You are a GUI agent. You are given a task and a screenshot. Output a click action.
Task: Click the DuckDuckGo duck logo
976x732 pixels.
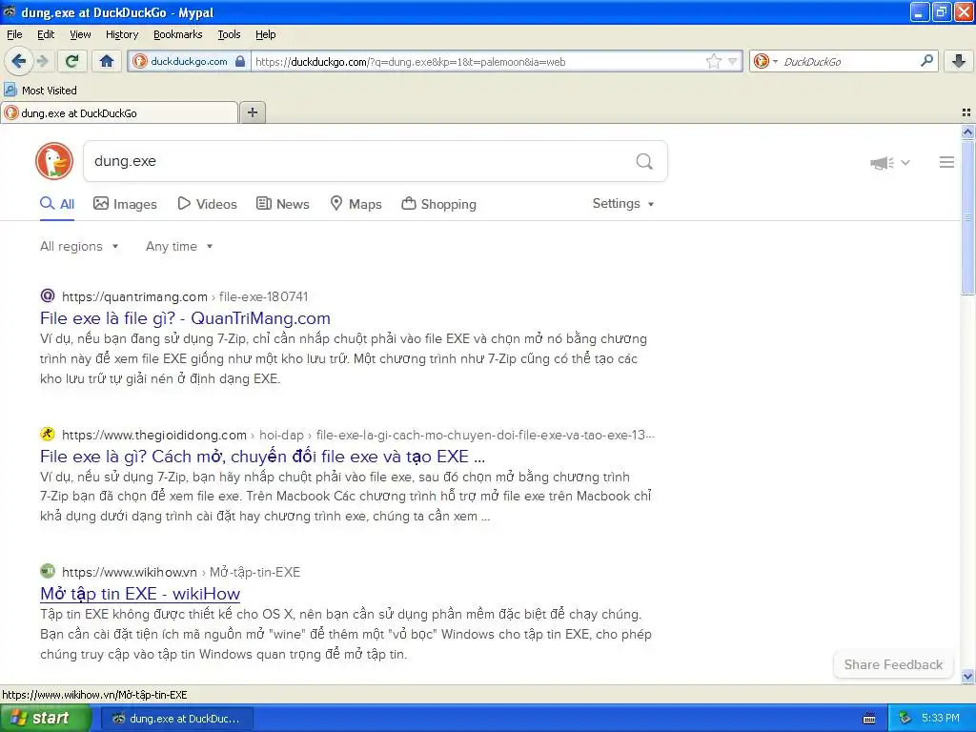(54, 161)
